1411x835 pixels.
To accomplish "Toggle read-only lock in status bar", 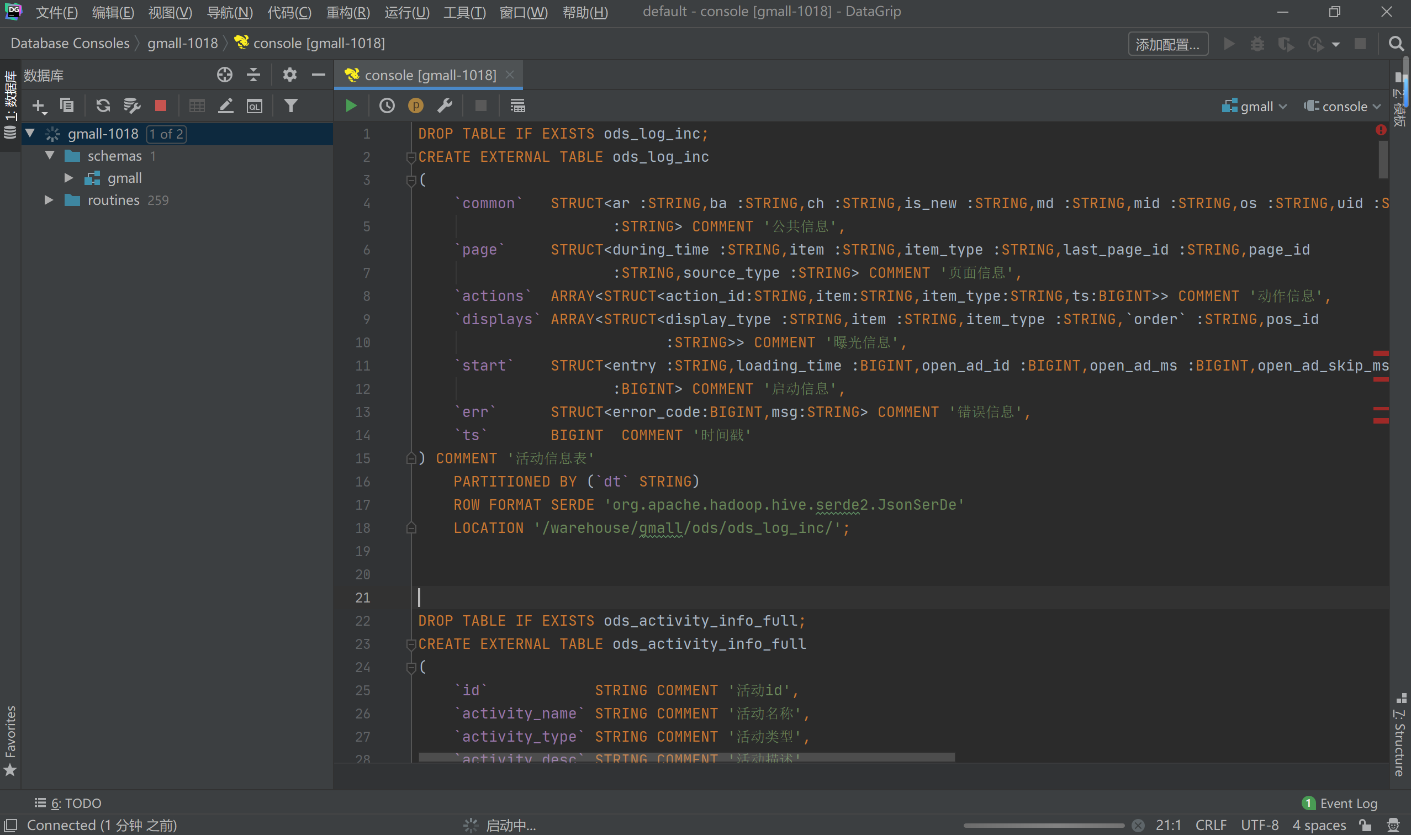I will click(x=1365, y=826).
